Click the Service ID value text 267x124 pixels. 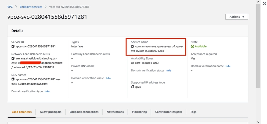pyautogui.click(x=35, y=46)
